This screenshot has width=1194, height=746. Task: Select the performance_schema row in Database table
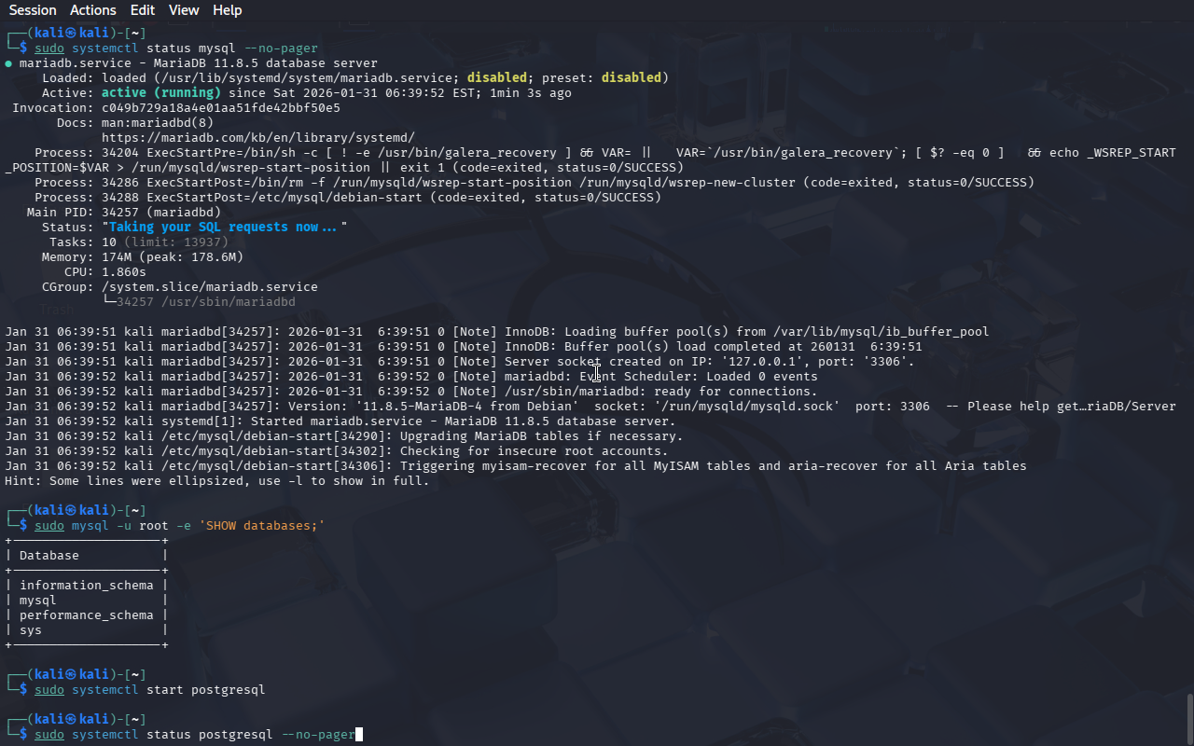pos(86,615)
